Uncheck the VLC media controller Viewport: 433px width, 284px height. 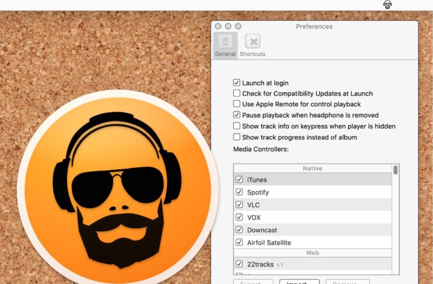239,205
